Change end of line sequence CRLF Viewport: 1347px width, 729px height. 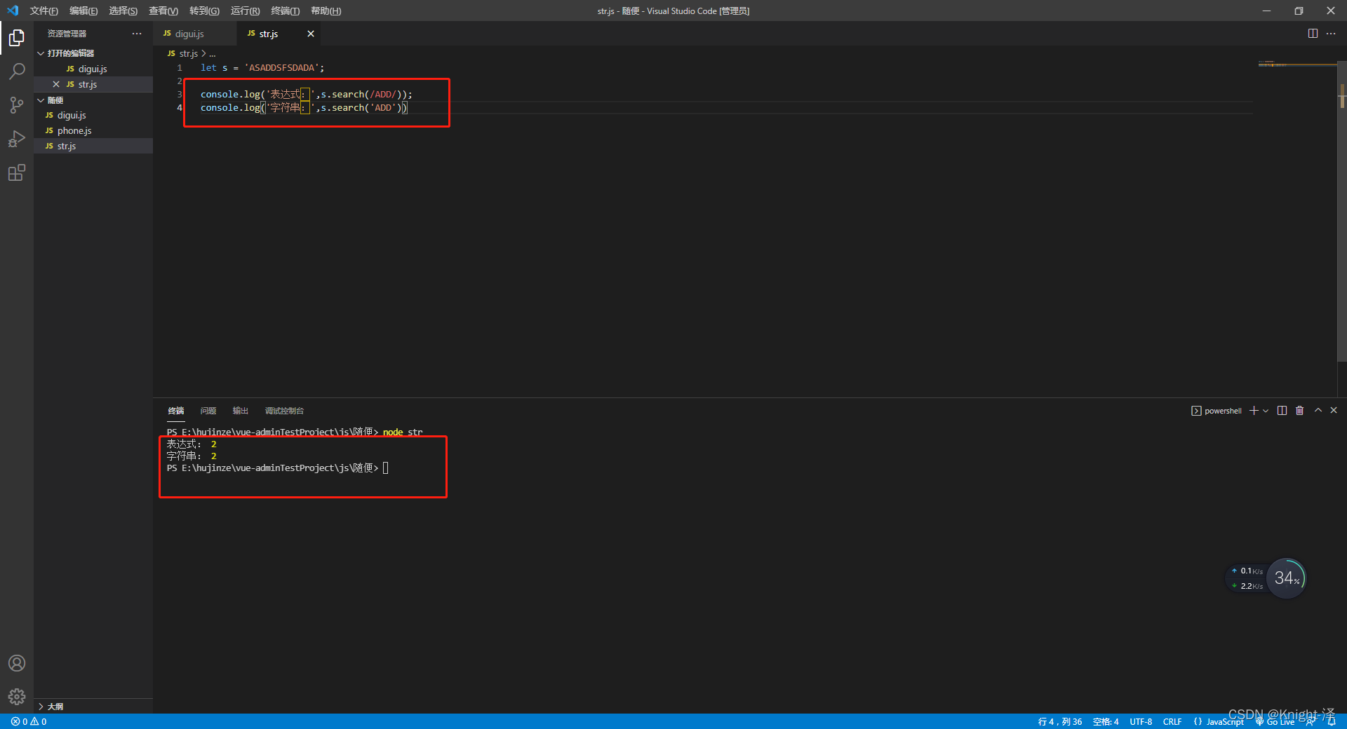1172,721
